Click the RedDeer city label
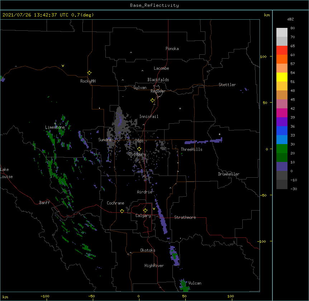This screenshot has width=309, height=301. pyautogui.click(x=158, y=91)
